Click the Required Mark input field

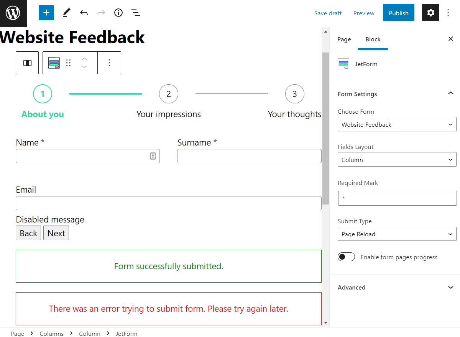point(397,198)
